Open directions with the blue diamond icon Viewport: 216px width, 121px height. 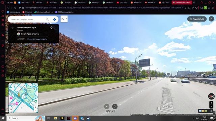pyautogui.click(x=55, y=19)
